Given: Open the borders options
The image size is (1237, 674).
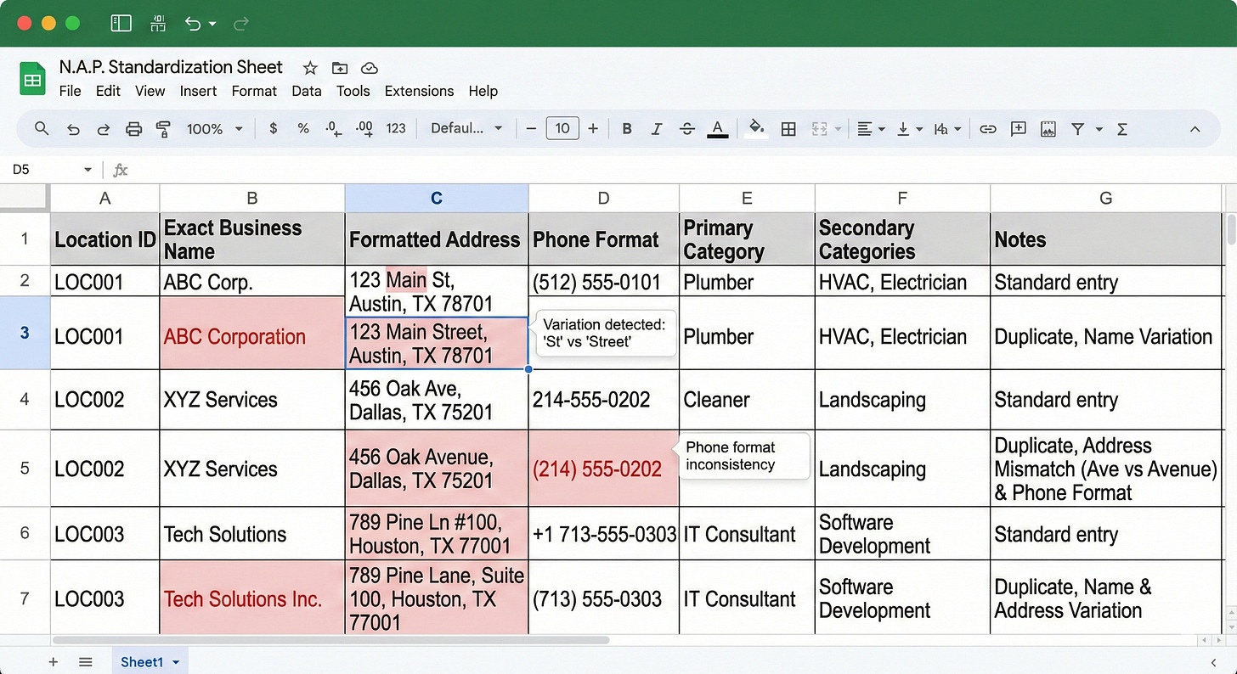Looking at the screenshot, I should click(x=788, y=128).
